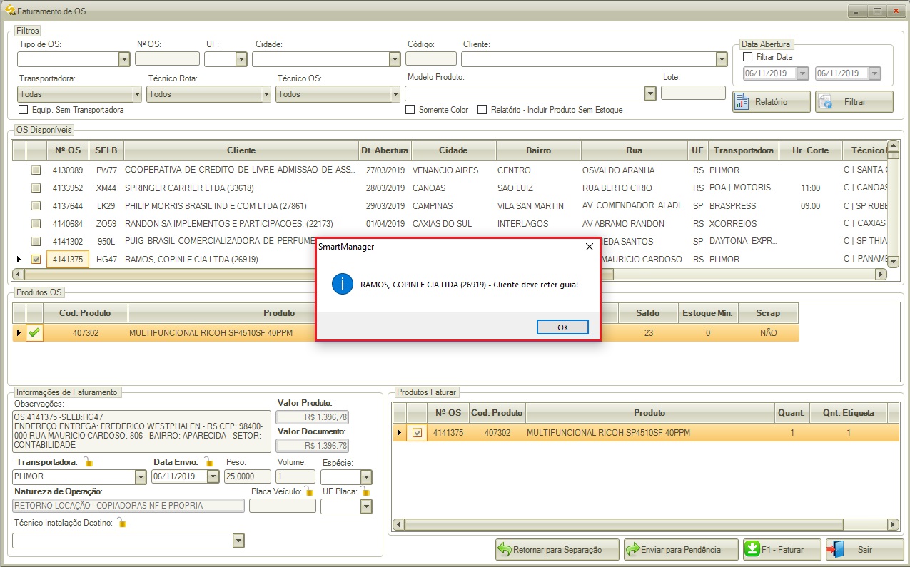Click the Código filter field
The height and width of the screenshot is (567, 910).
point(432,59)
